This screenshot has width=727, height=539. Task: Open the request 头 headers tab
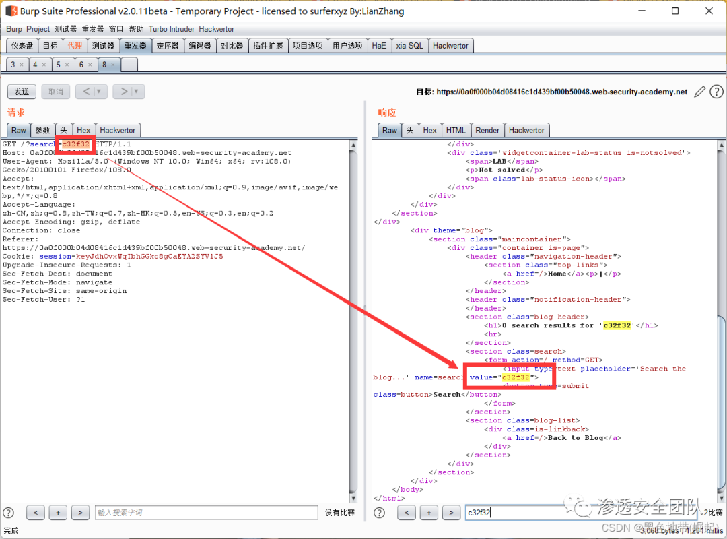point(63,131)
